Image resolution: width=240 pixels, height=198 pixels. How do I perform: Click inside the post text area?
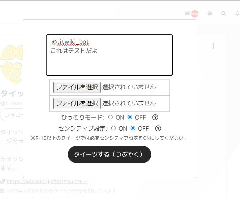click(109, 55)
